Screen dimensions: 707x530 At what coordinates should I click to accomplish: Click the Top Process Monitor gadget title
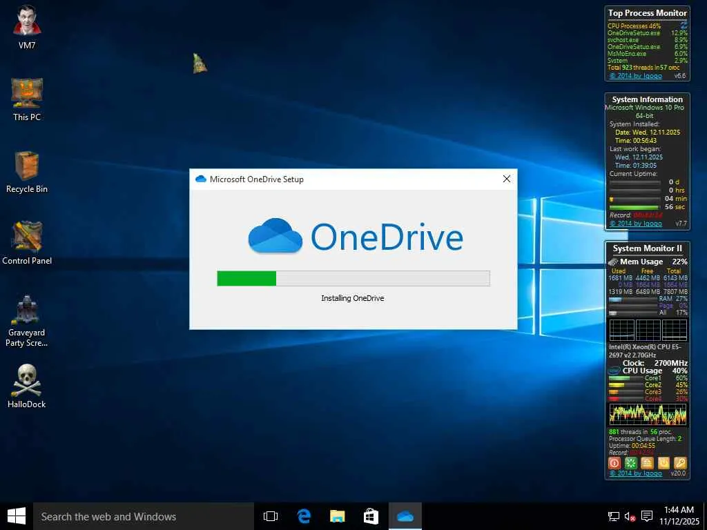click(648, 13)
